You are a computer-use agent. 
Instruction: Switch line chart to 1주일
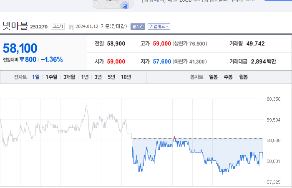[x=51, y=77]
